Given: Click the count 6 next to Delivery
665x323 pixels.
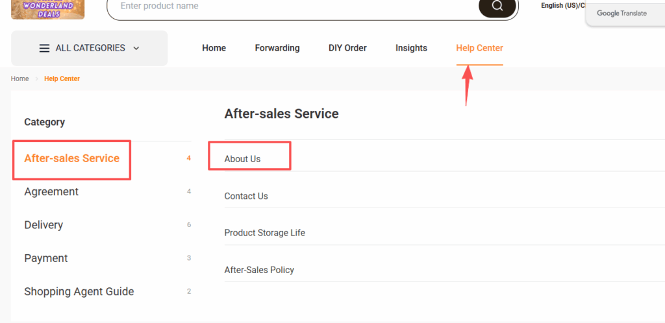Looking at the screenshot, I should (189, 225).
